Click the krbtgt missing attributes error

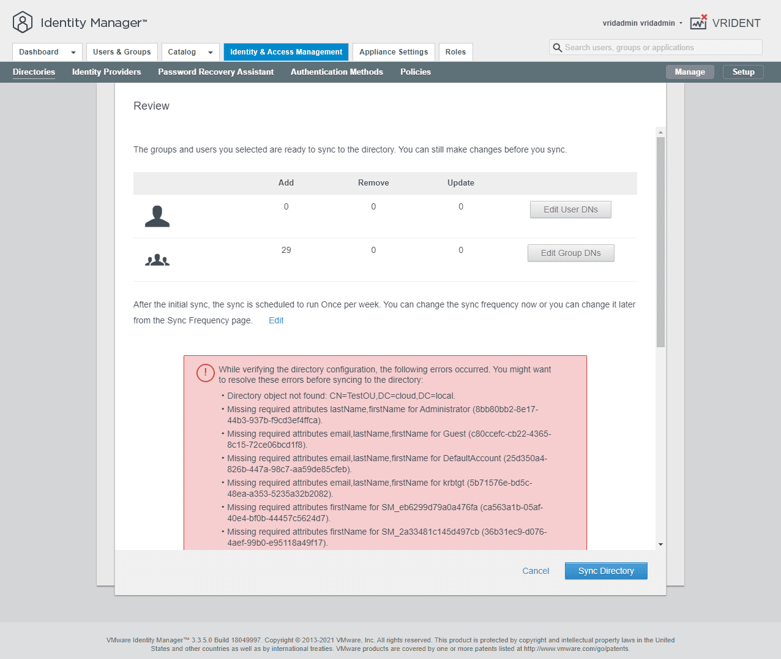tap(379, 488)
